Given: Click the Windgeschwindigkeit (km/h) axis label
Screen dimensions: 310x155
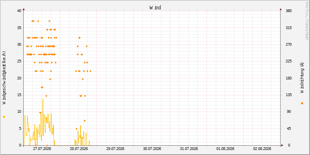Looking at the screenshot, I should point(4,78).
